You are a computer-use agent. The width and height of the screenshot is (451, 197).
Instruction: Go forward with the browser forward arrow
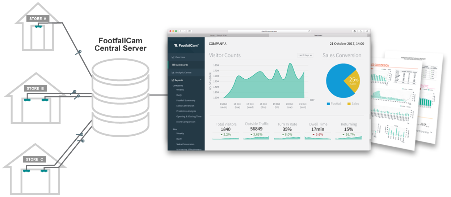(x=184, y=31)
